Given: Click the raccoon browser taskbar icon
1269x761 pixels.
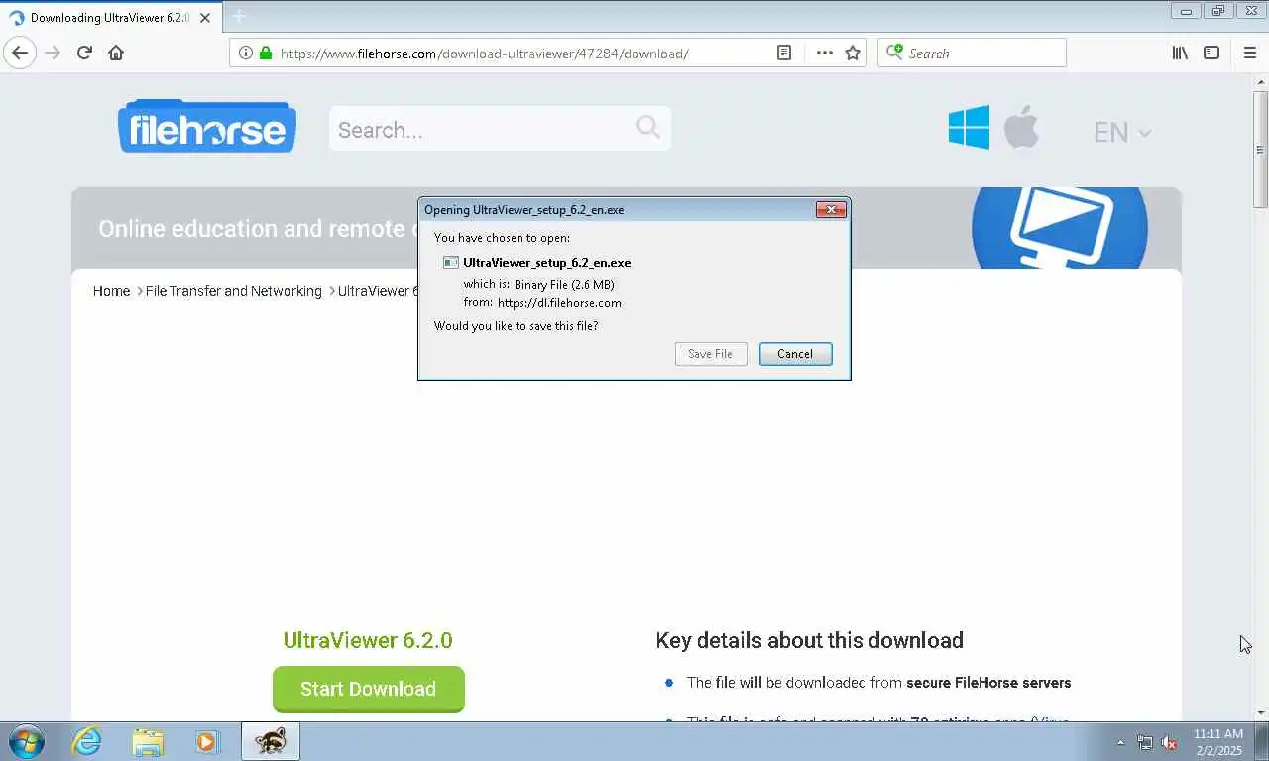Looking at the screenshot, I should (270, 741).
